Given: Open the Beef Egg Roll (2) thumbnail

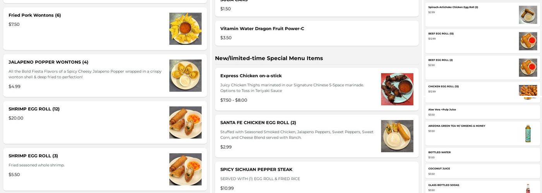Looking at the screenshot, I should 528,68.
